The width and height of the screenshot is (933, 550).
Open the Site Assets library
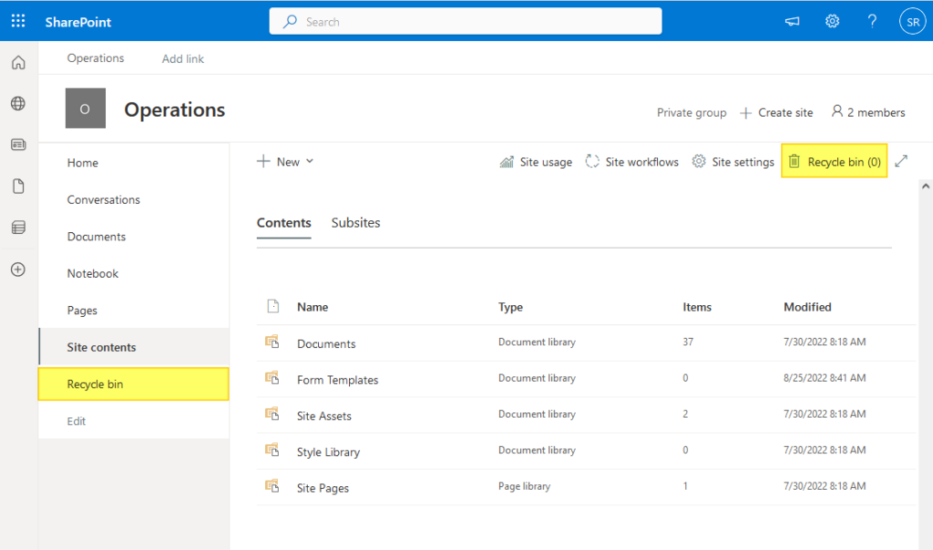coord(324,416)
